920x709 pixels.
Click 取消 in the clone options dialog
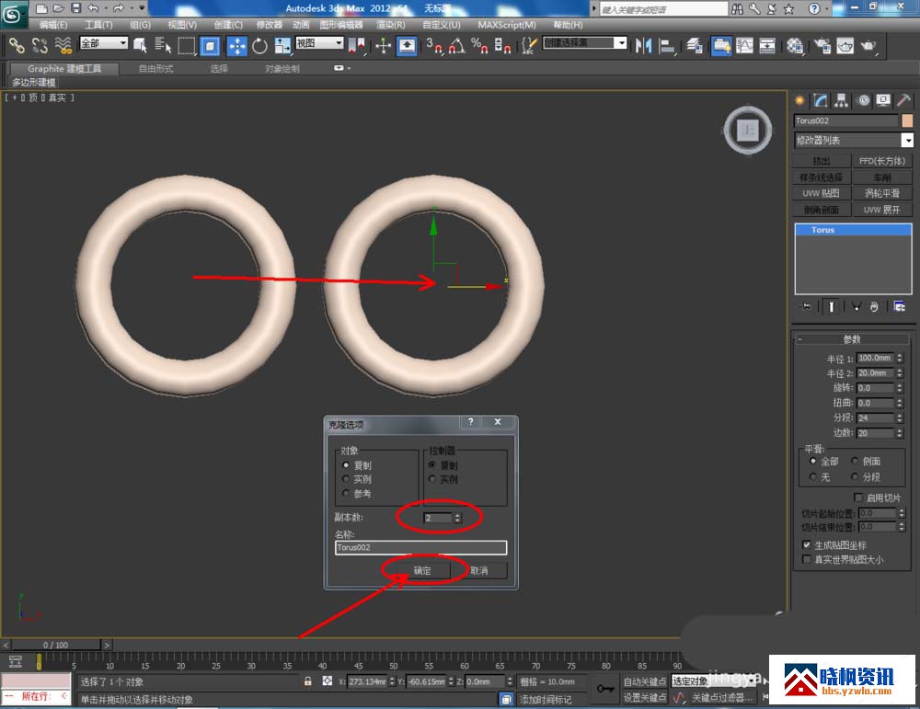tap(479, 570)
